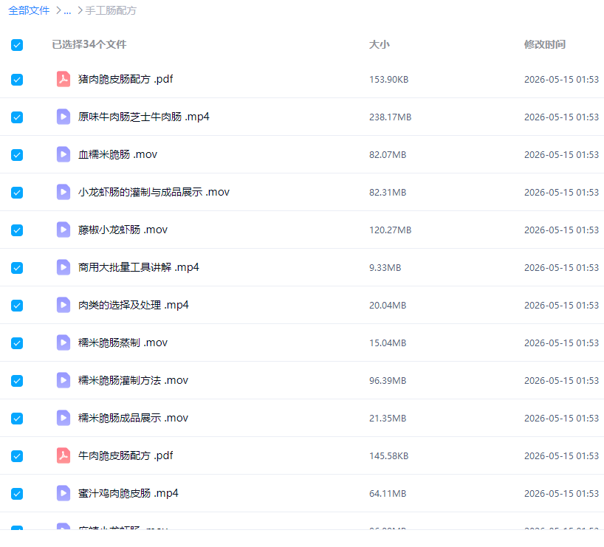The image size is (604, 547).
Task: Click the 145.58KB size value
Action: pyautogui.click(x=388, y=456)
